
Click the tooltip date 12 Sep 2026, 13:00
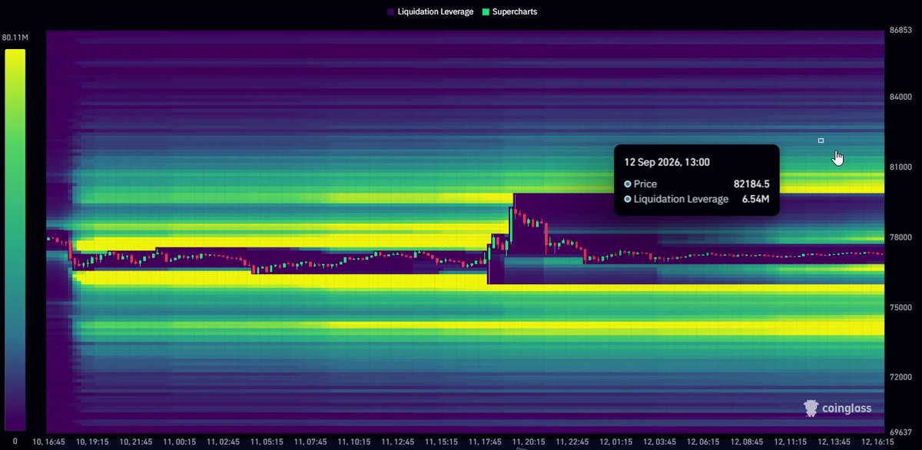pyautogui.click(x=667, y=162)
